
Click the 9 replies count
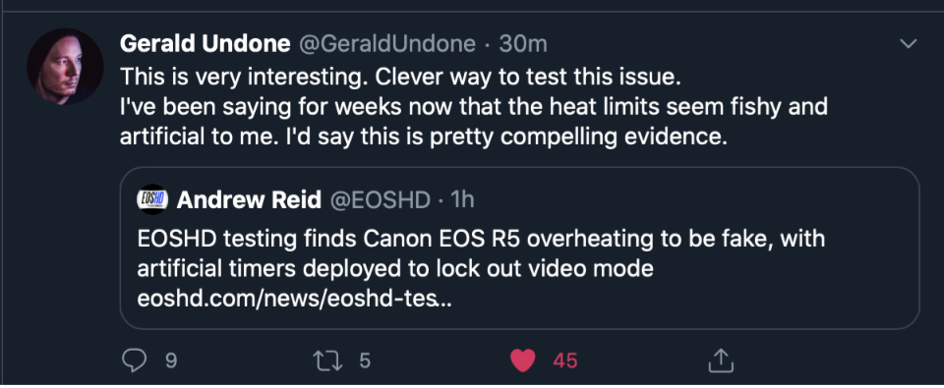coord(171,360)
